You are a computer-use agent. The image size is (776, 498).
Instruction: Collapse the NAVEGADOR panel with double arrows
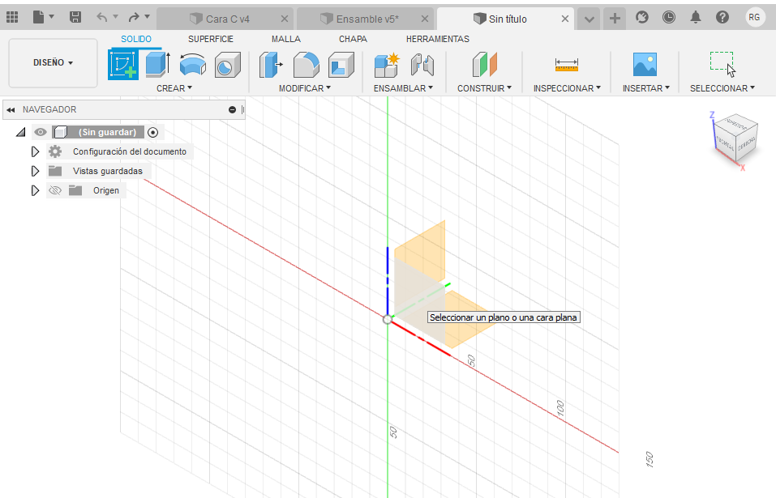11,109
